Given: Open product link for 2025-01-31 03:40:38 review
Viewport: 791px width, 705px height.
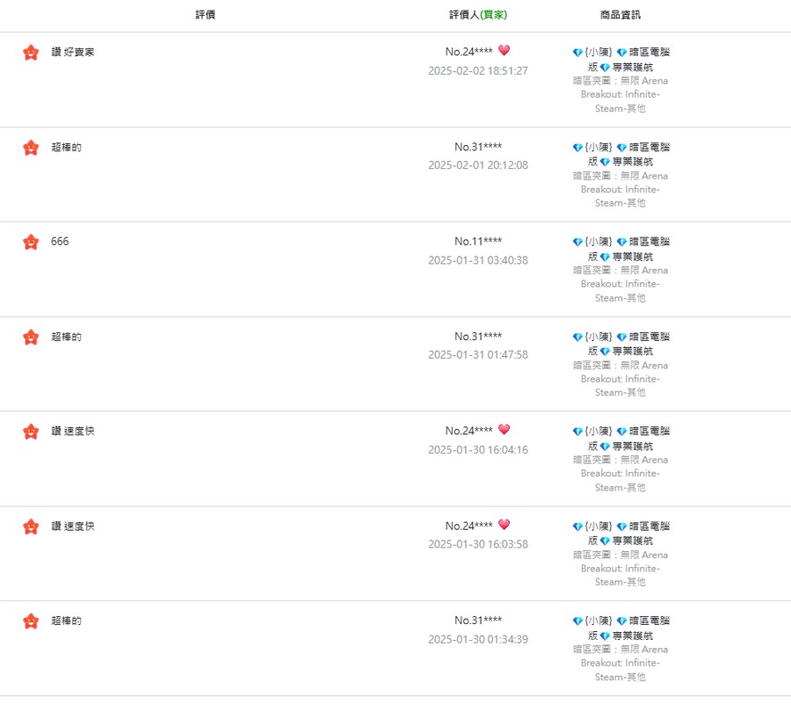Looking at the screenshot, I should point(621,250).
